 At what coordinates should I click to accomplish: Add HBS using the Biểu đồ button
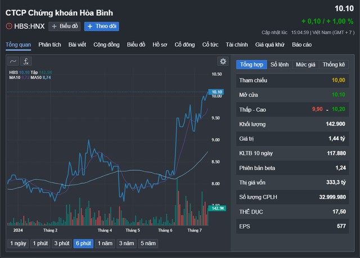(x=64, y=26)
